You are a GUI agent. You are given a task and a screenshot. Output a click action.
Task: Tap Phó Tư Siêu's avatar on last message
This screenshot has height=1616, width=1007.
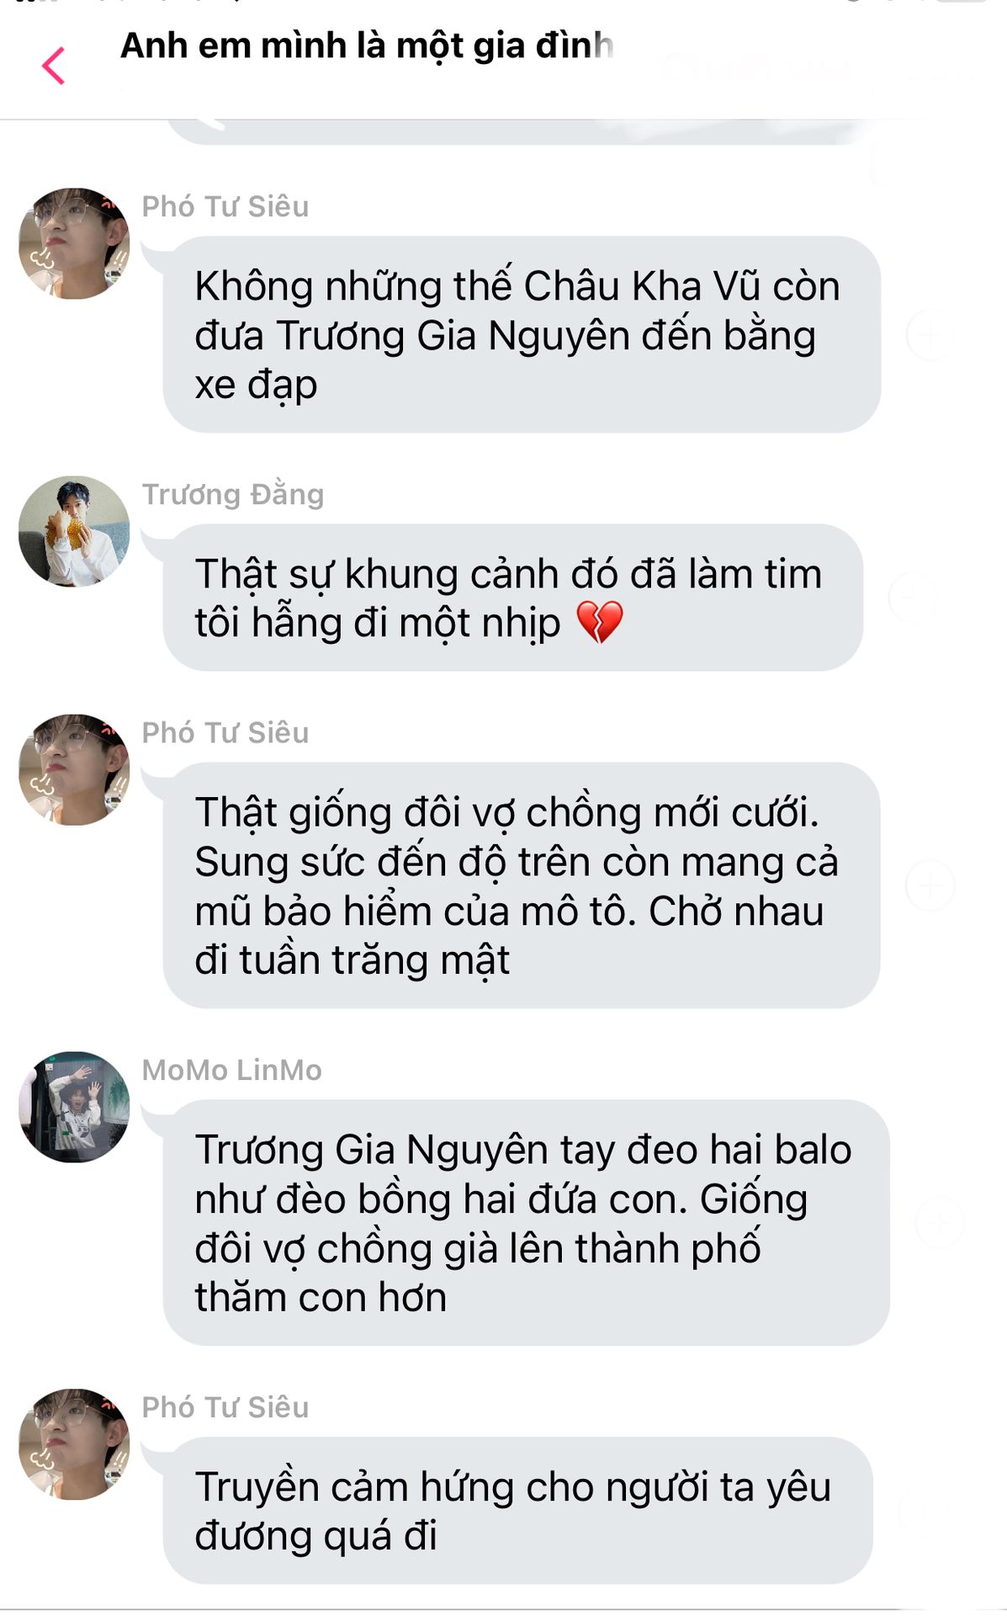[74, 1443]
